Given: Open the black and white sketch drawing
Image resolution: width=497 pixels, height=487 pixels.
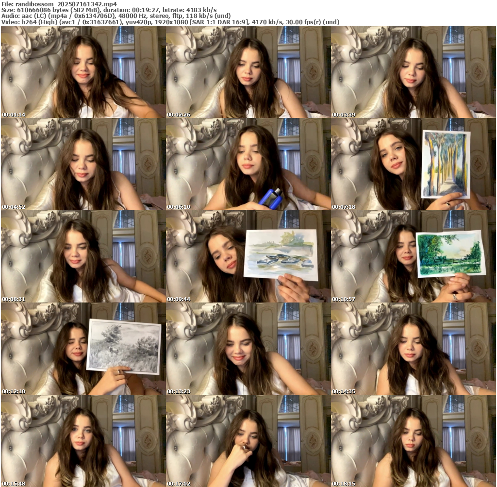Looking at the screenshot, I should coord(124,346).
